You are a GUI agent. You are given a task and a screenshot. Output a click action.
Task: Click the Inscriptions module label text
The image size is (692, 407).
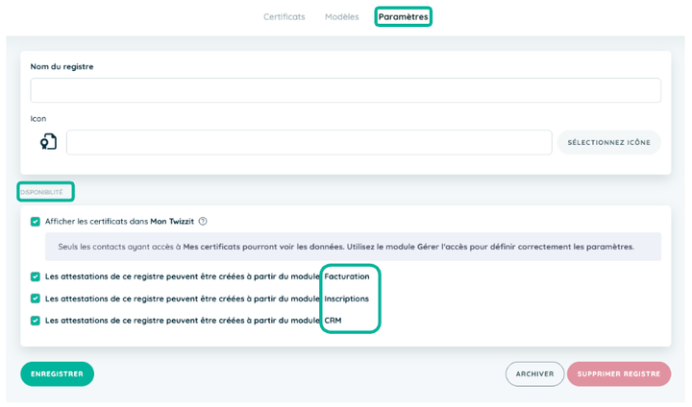click(x=346, y=299)
